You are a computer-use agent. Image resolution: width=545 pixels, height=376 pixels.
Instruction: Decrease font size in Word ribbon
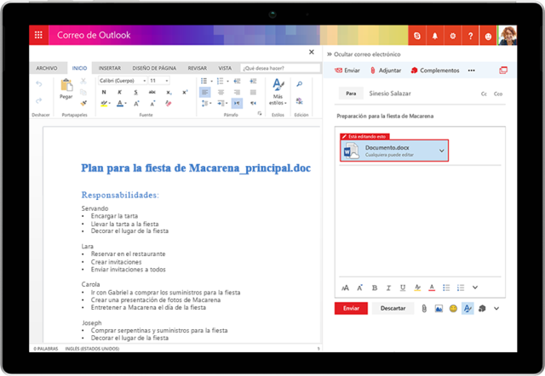coord(152,104)
